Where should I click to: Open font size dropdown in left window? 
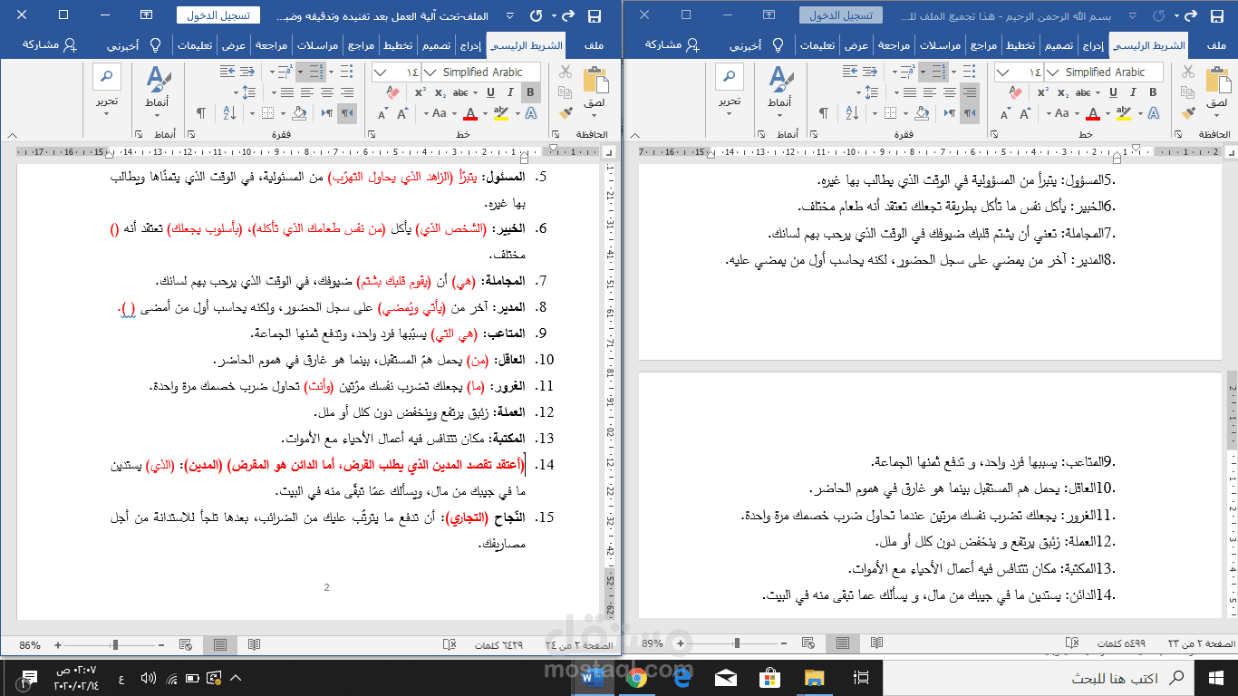click(x=381, y=72)
